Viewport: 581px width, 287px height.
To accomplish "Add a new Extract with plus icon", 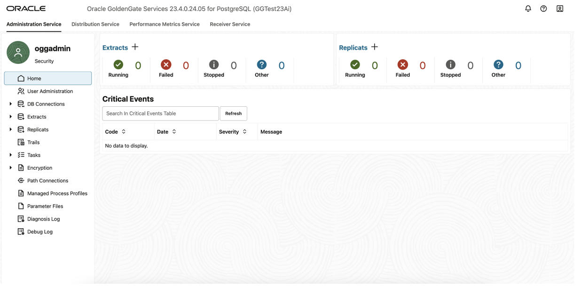I will tap(135, 47).
